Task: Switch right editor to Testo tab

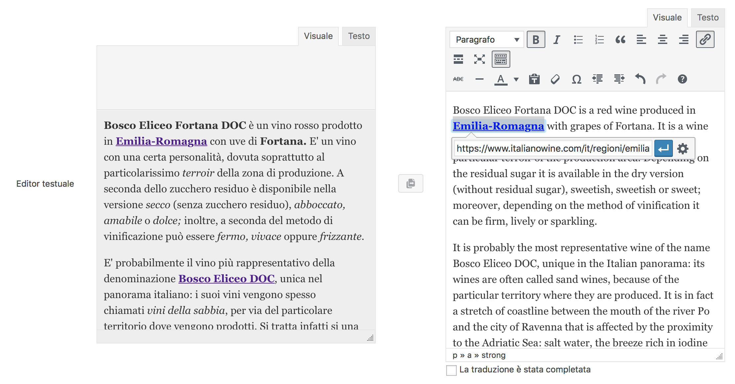Action: point(708,18)
